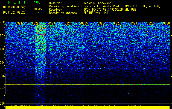Click the kHz axis unit label
The height and width of the screenshot is (109, 172).
2,22
